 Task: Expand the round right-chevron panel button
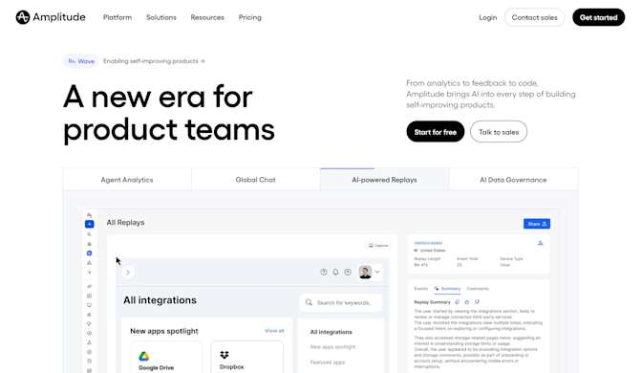pos(128,273)
